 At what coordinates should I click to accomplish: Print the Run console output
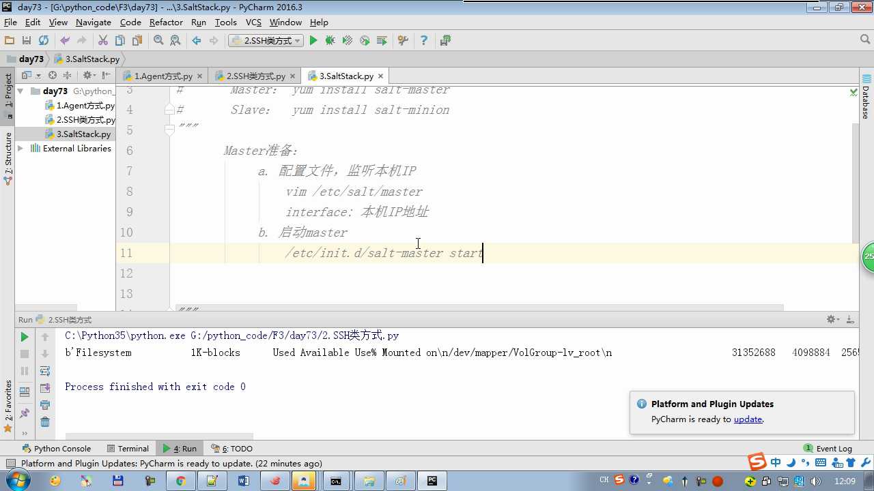(x=45, y=405)
